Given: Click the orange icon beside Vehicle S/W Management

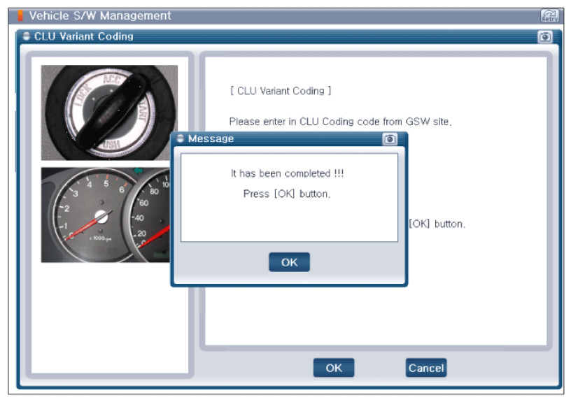Looking at the screenshot, I should [x=20, y=15].
